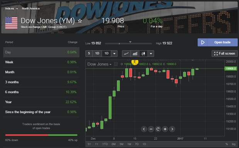Shift the chart left with back arrow
Screen dimensions: 239x148
click(x=144, y=129)
